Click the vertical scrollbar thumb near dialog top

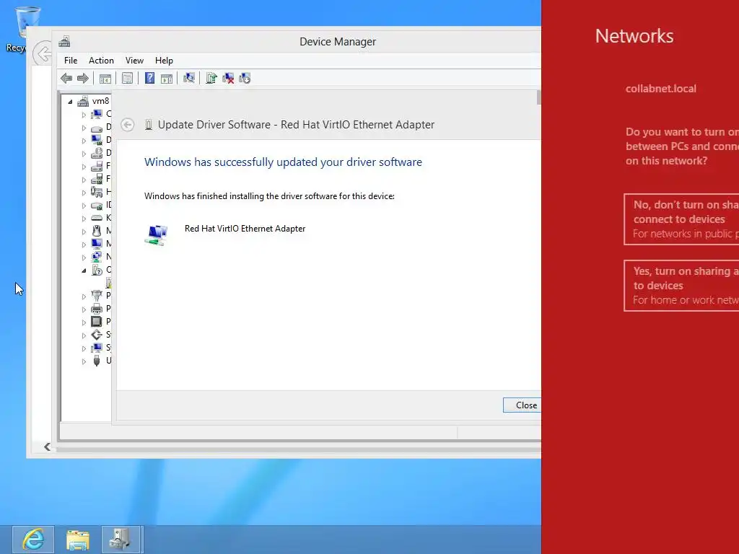click(538, 97)
